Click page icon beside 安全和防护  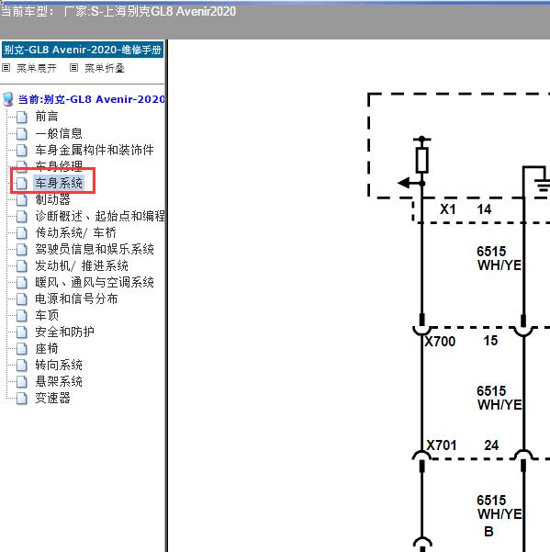[x=21, y=332]
